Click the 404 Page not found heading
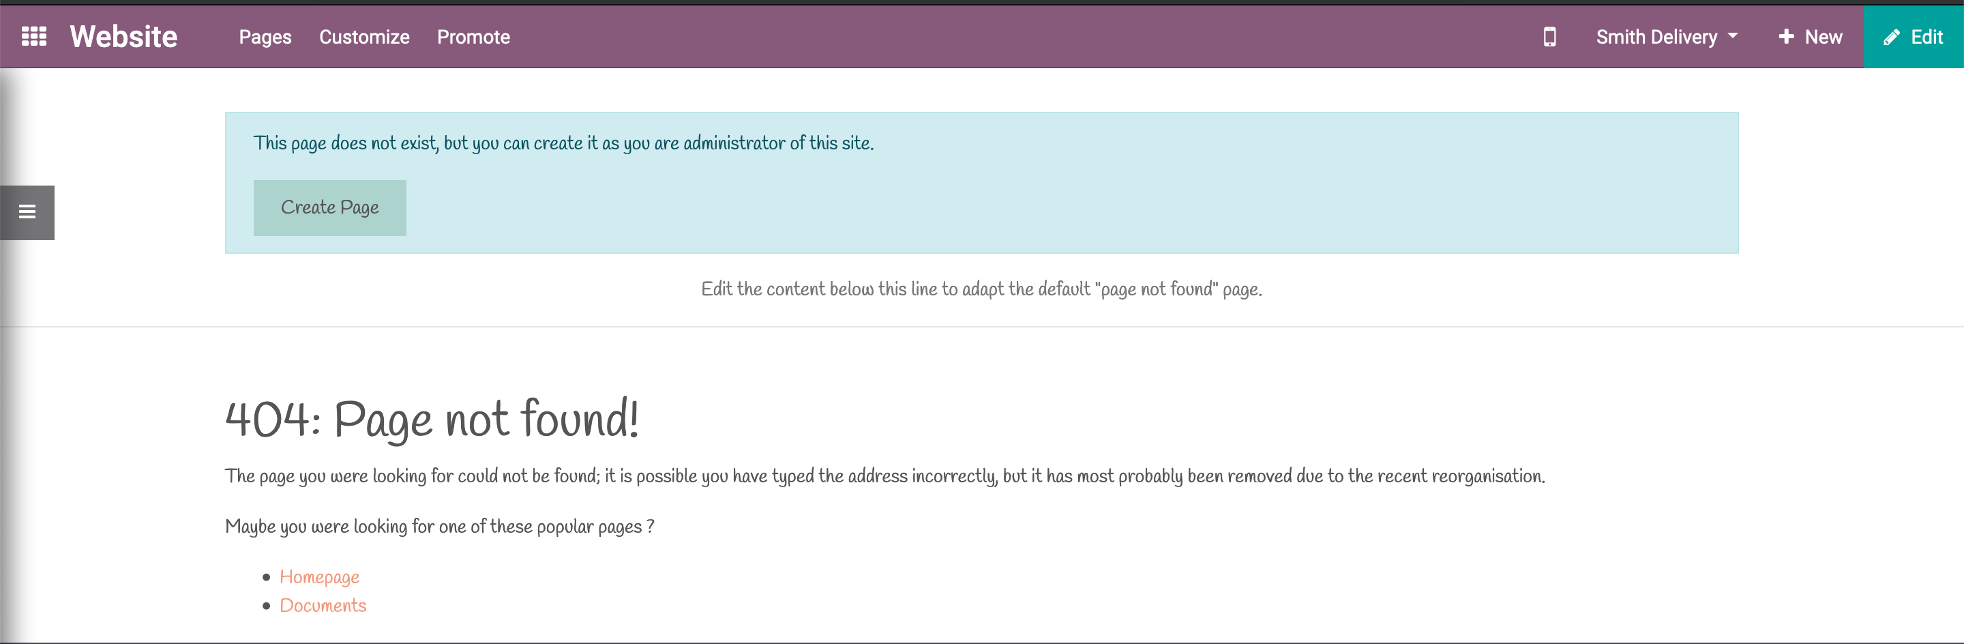1964x644 pixels. tap(432, 419)
